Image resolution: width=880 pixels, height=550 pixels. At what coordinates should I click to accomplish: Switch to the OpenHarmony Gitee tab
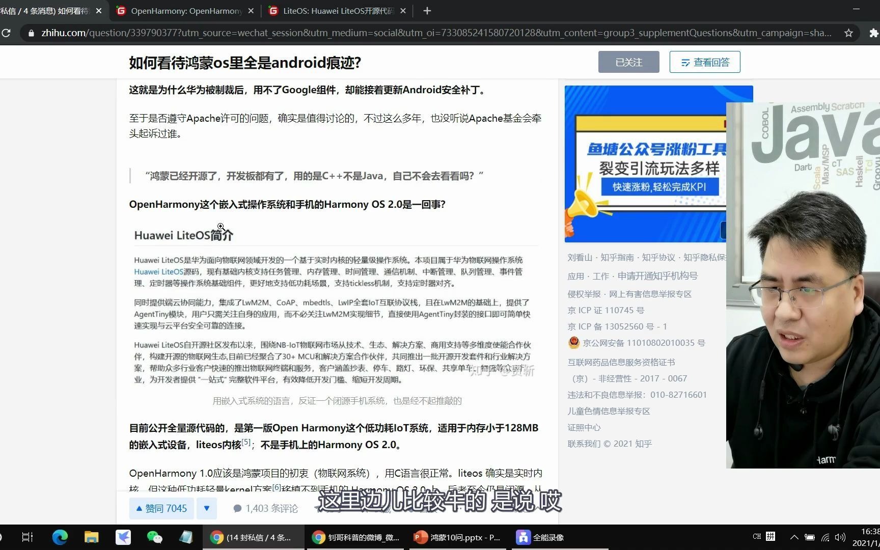[184, 11]
